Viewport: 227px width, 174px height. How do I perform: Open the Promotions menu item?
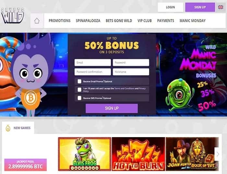(x=59, y=21)
